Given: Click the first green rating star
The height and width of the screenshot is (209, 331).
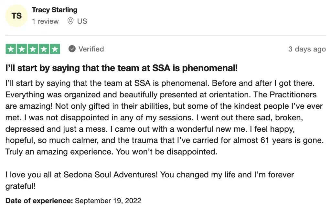Looking at the screenshot, I should pyautogui.click(x=11, y=49).
